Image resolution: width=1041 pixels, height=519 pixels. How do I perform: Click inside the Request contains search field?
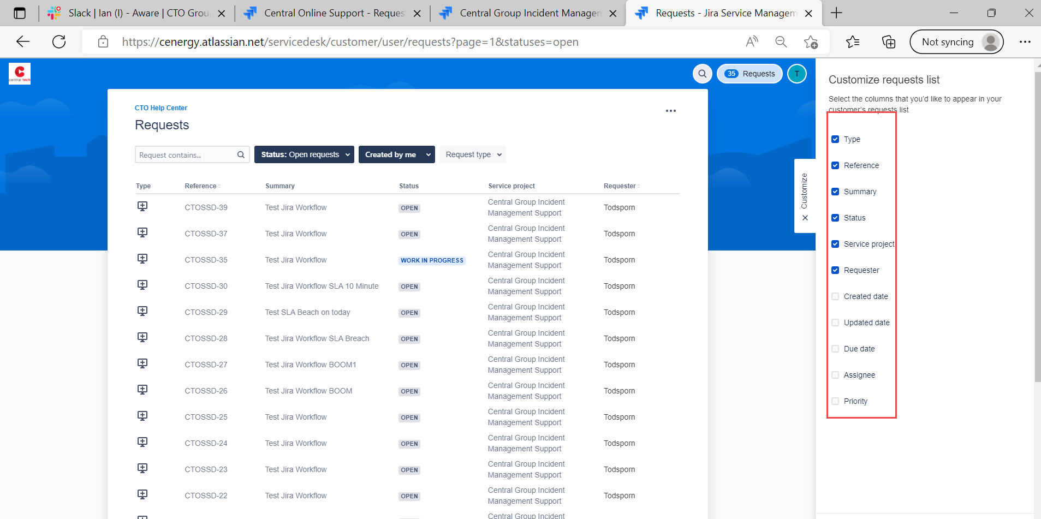click(x=186, y=154)
